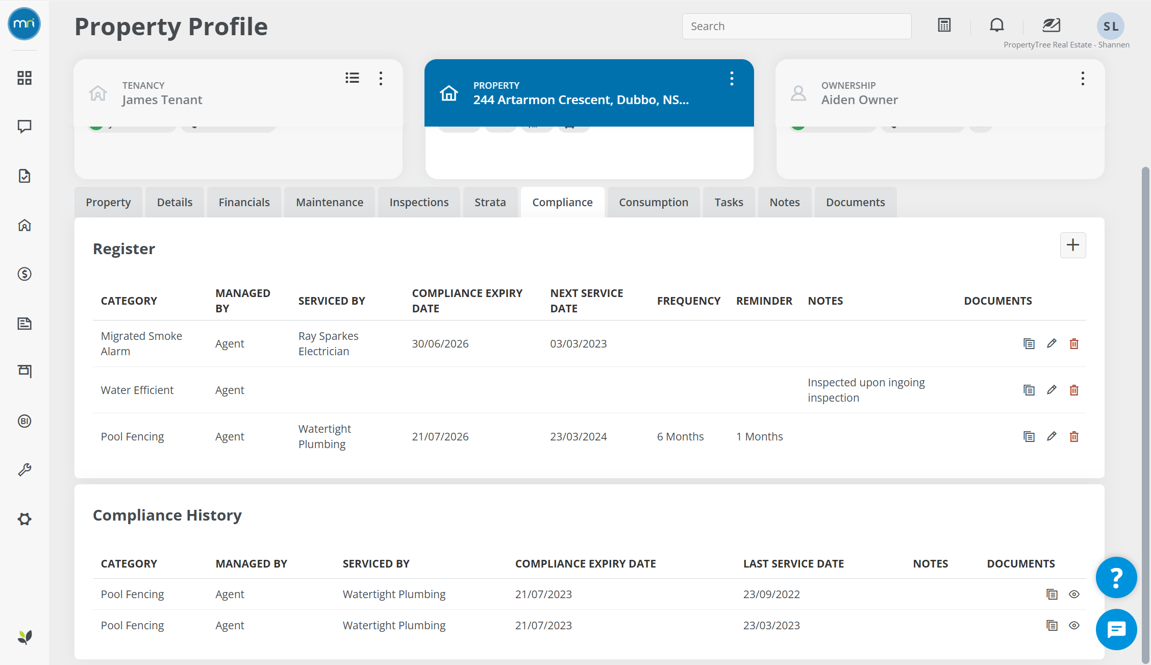Viewport: 1151px width, 665px height.
Task: Open the calculator icon in header
Action: (944, 25)
